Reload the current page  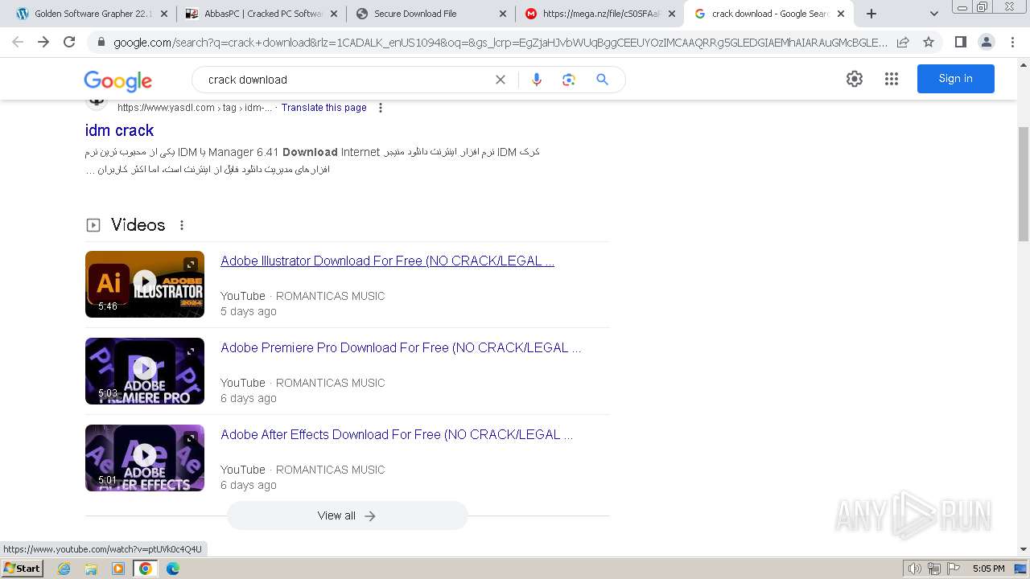(x=69, y=42)
